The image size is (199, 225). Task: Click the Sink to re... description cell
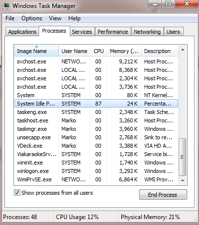click(x=158, y=137)
